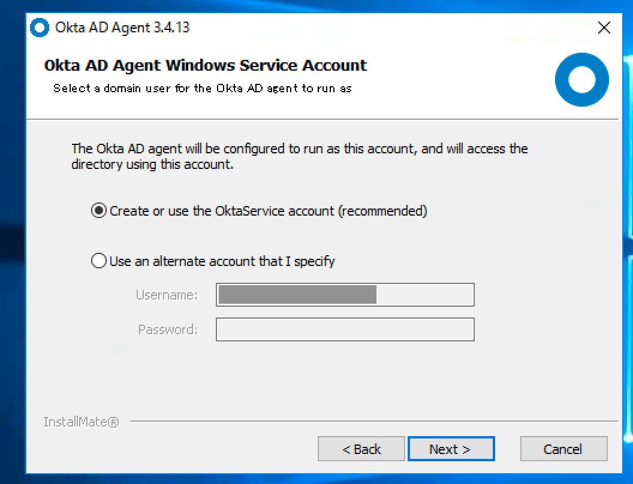This screenshot has height=484, width=633.
Task: Proceed with the 'Next >' button
Action: (x=450, y=449)
